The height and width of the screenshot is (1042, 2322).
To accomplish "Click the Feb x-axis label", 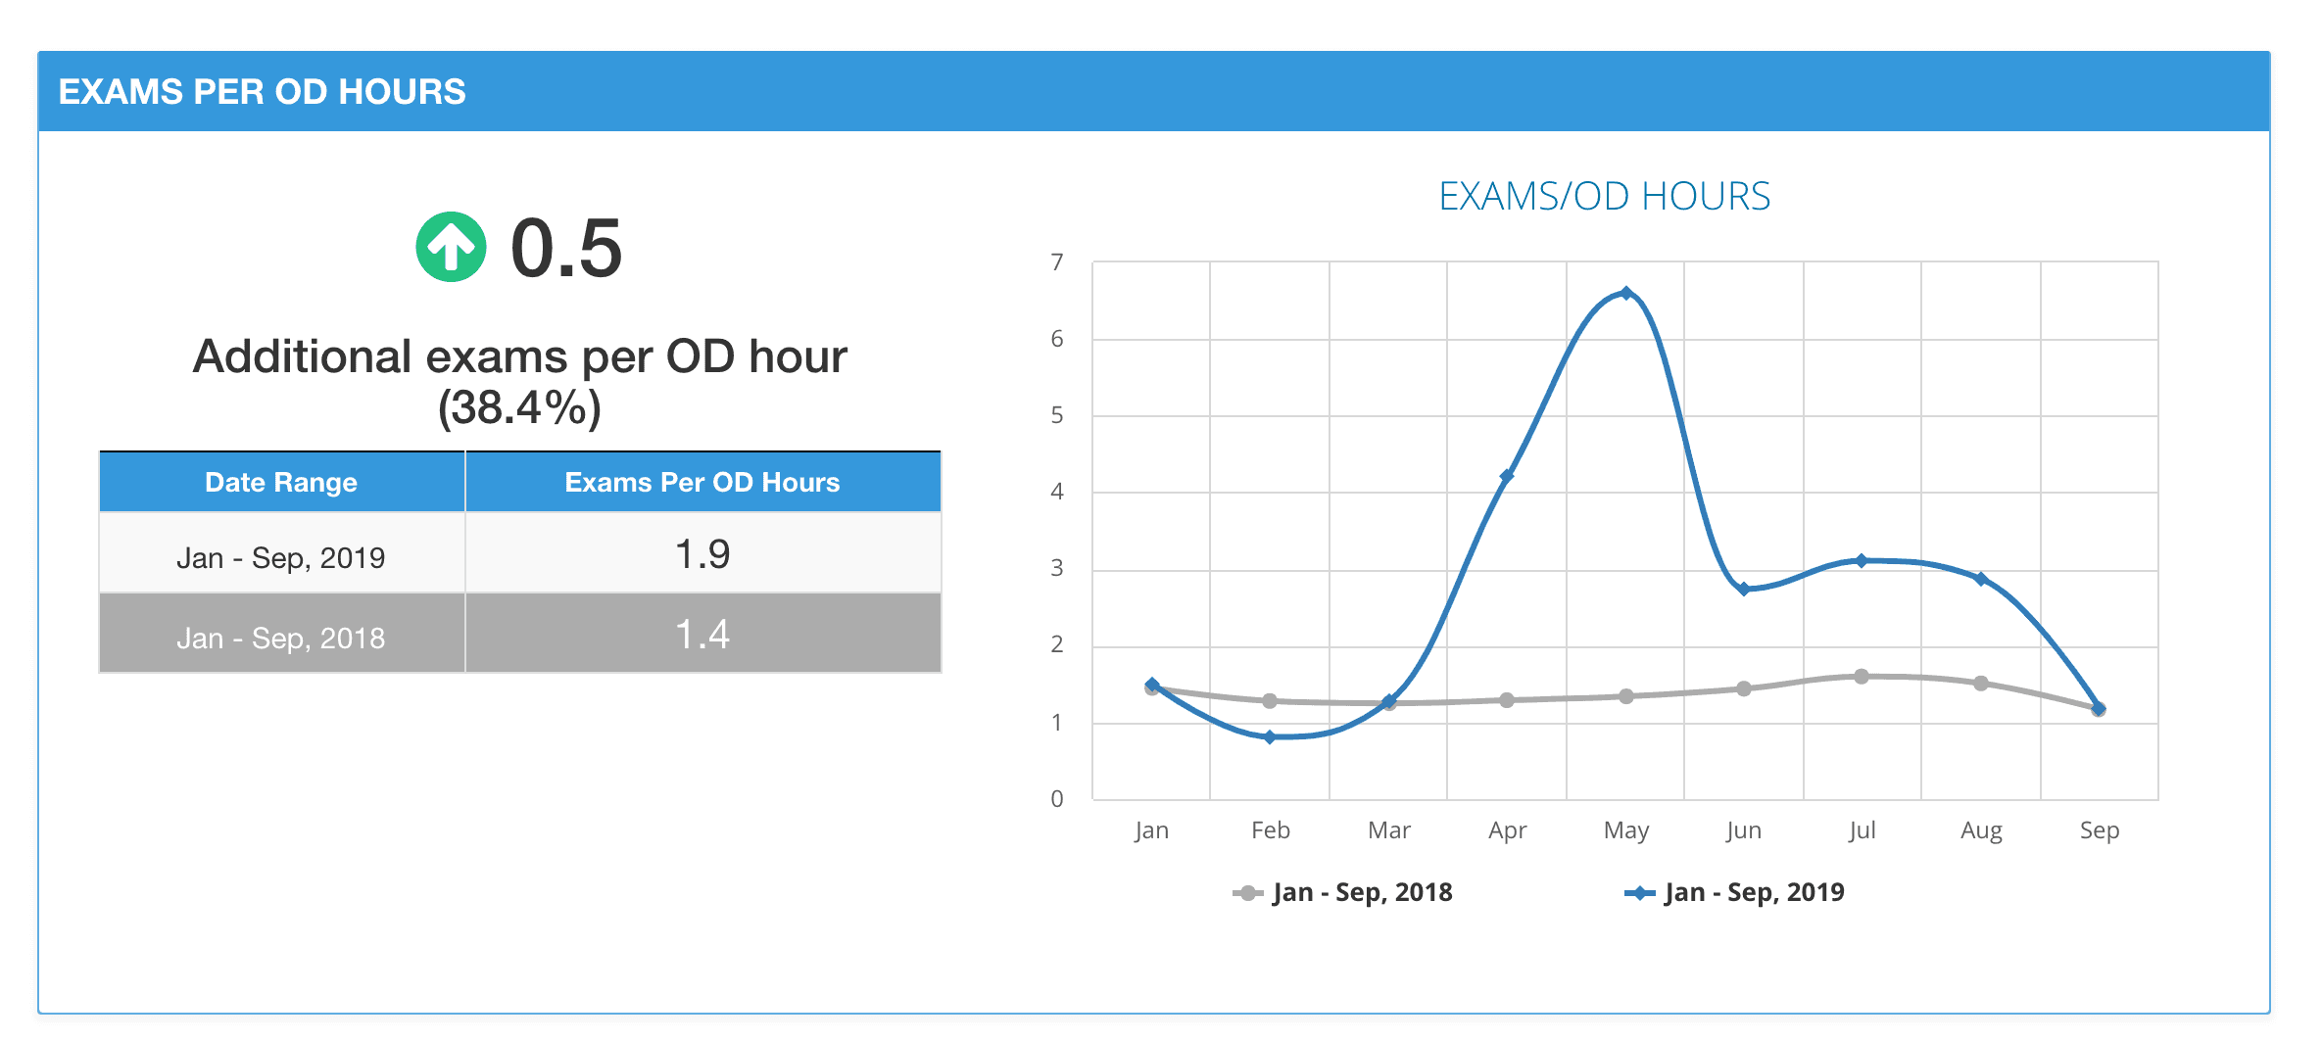I will point(1270,830).
